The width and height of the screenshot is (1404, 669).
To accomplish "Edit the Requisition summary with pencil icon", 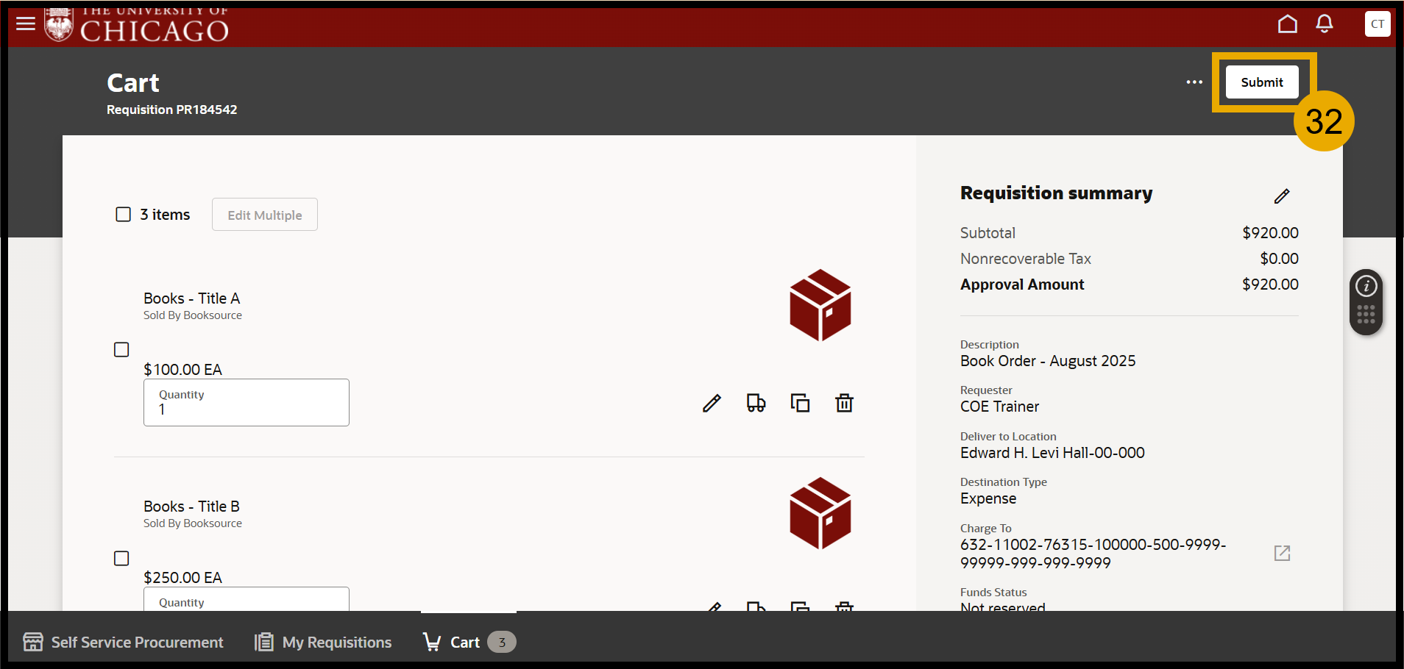I will coord(1282,196).
